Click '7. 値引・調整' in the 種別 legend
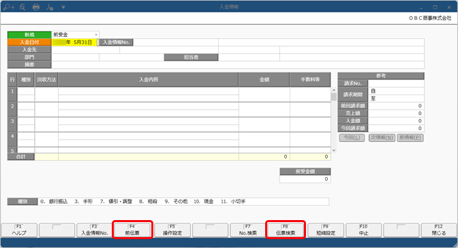This screenshot has width=458, height=248. [117, 202]
